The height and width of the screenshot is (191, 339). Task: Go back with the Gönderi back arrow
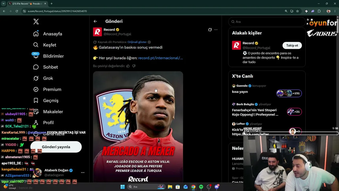click(95, 21)
